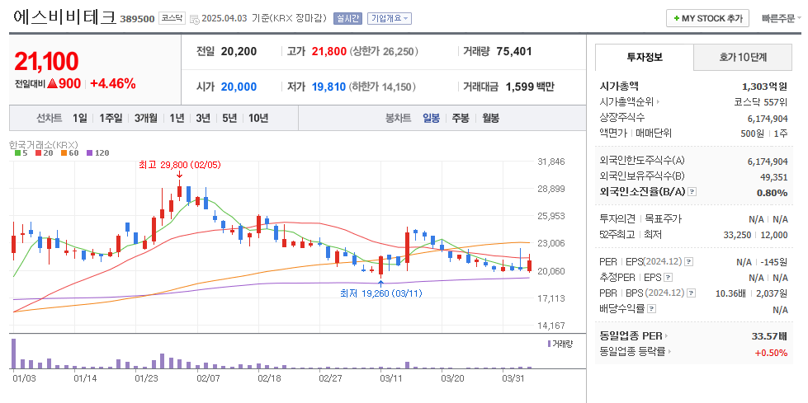Click the 코스닥 market badge
The image size is (808, 403).
click(172, 18)
